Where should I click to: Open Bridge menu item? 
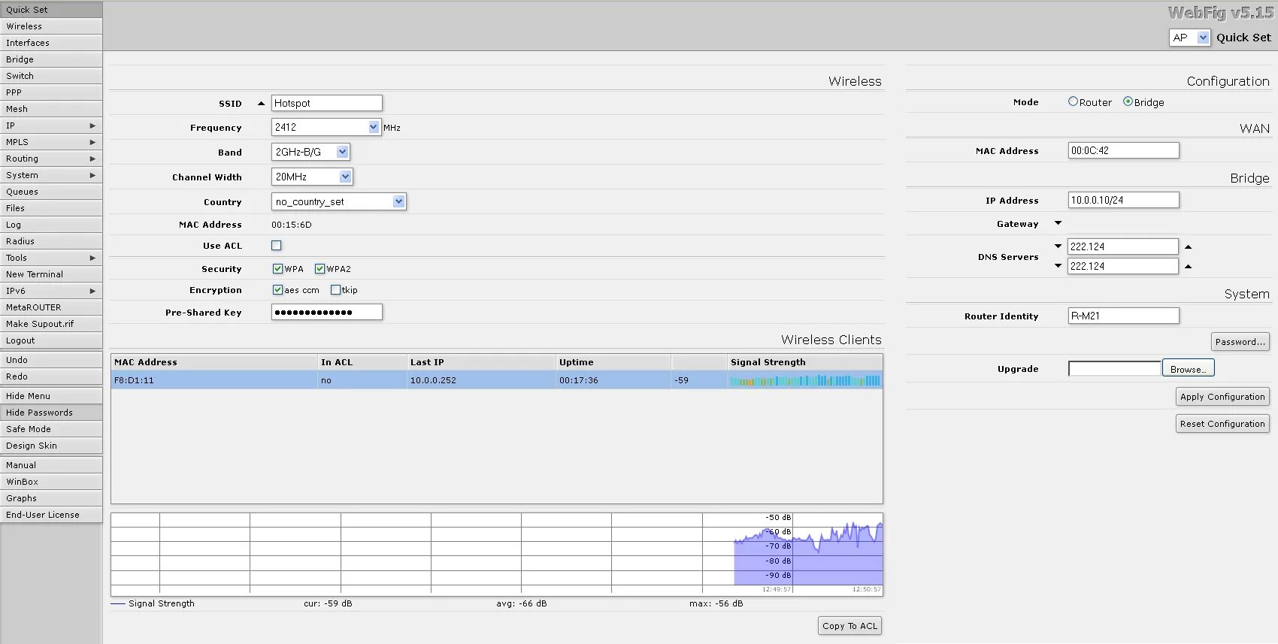51,59
